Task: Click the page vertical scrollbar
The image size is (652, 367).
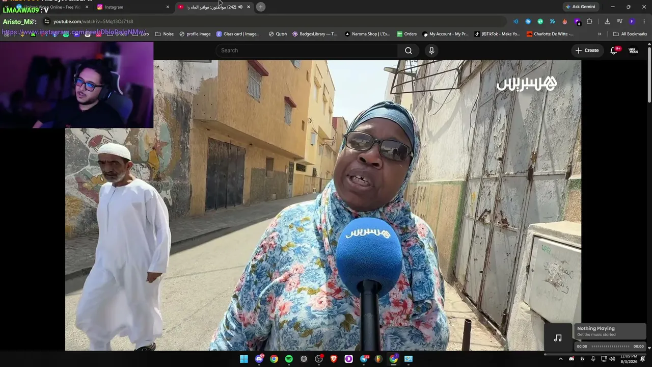Action: (x=649, y=74)
